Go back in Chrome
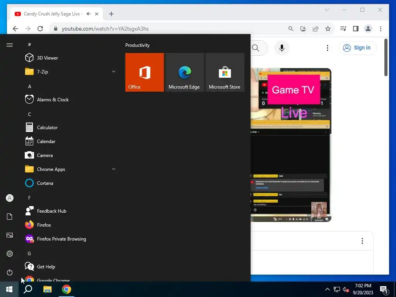The image size is (396, 297). pyautogui.click(x=15, y=29)
